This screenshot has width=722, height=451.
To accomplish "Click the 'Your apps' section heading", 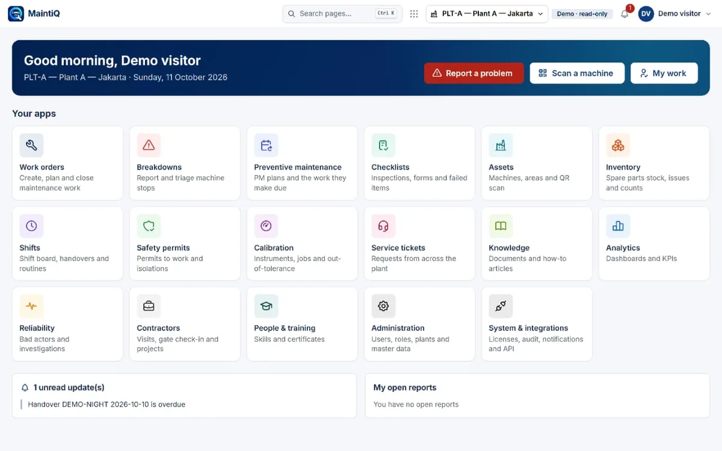I will [x=34, y=114].
